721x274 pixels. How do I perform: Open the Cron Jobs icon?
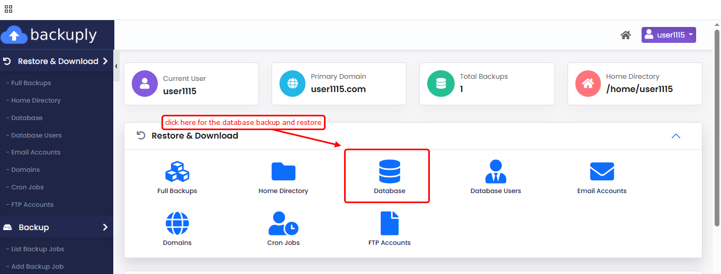coord(283,224)
